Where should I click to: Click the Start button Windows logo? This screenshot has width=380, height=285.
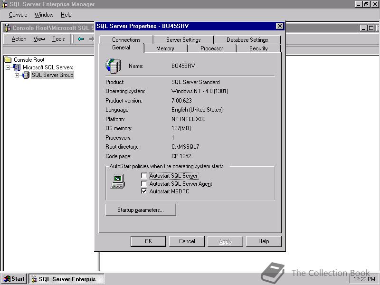(7, 279)
